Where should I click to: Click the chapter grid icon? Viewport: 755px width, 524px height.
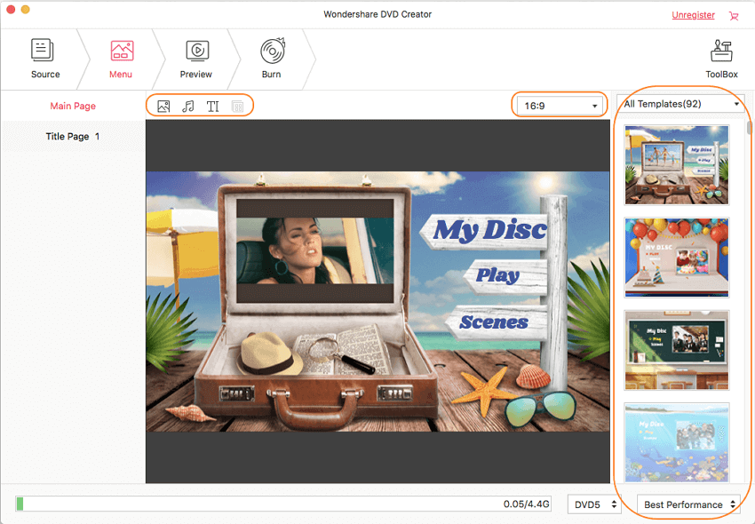click(237, 107)
